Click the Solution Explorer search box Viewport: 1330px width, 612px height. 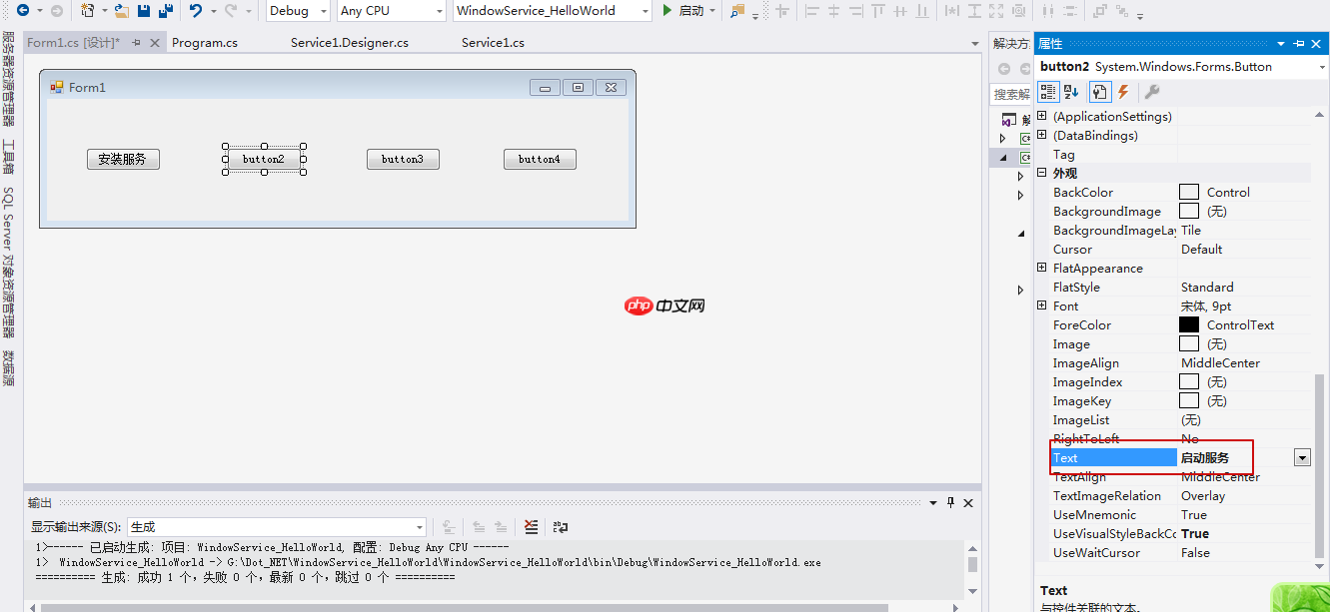pyautogui.click(x=1011, y=94)
